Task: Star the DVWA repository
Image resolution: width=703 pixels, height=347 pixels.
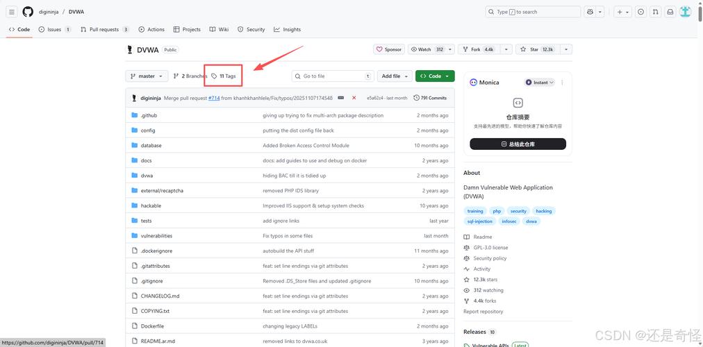Action: pos(538,49)
